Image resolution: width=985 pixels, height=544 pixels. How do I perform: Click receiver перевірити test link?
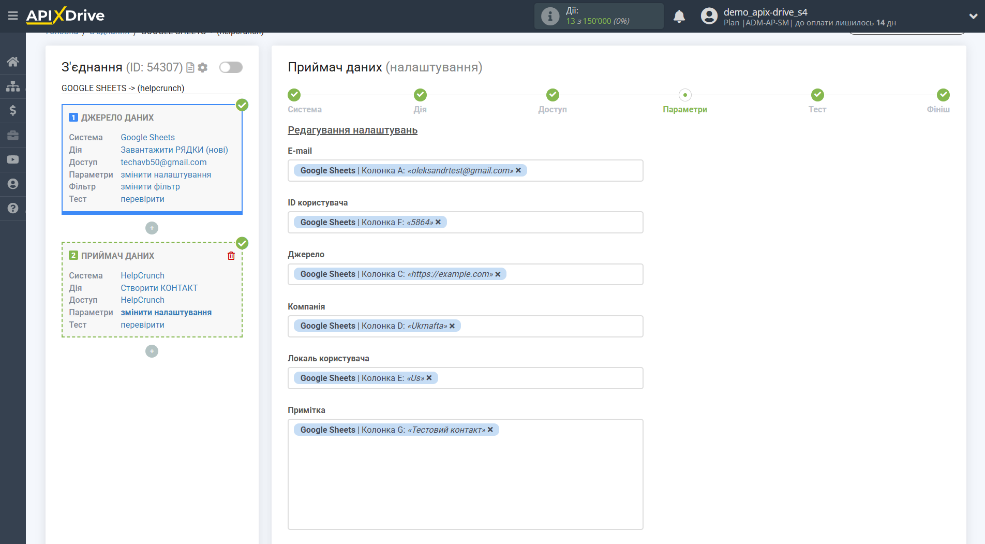point(142,325)
